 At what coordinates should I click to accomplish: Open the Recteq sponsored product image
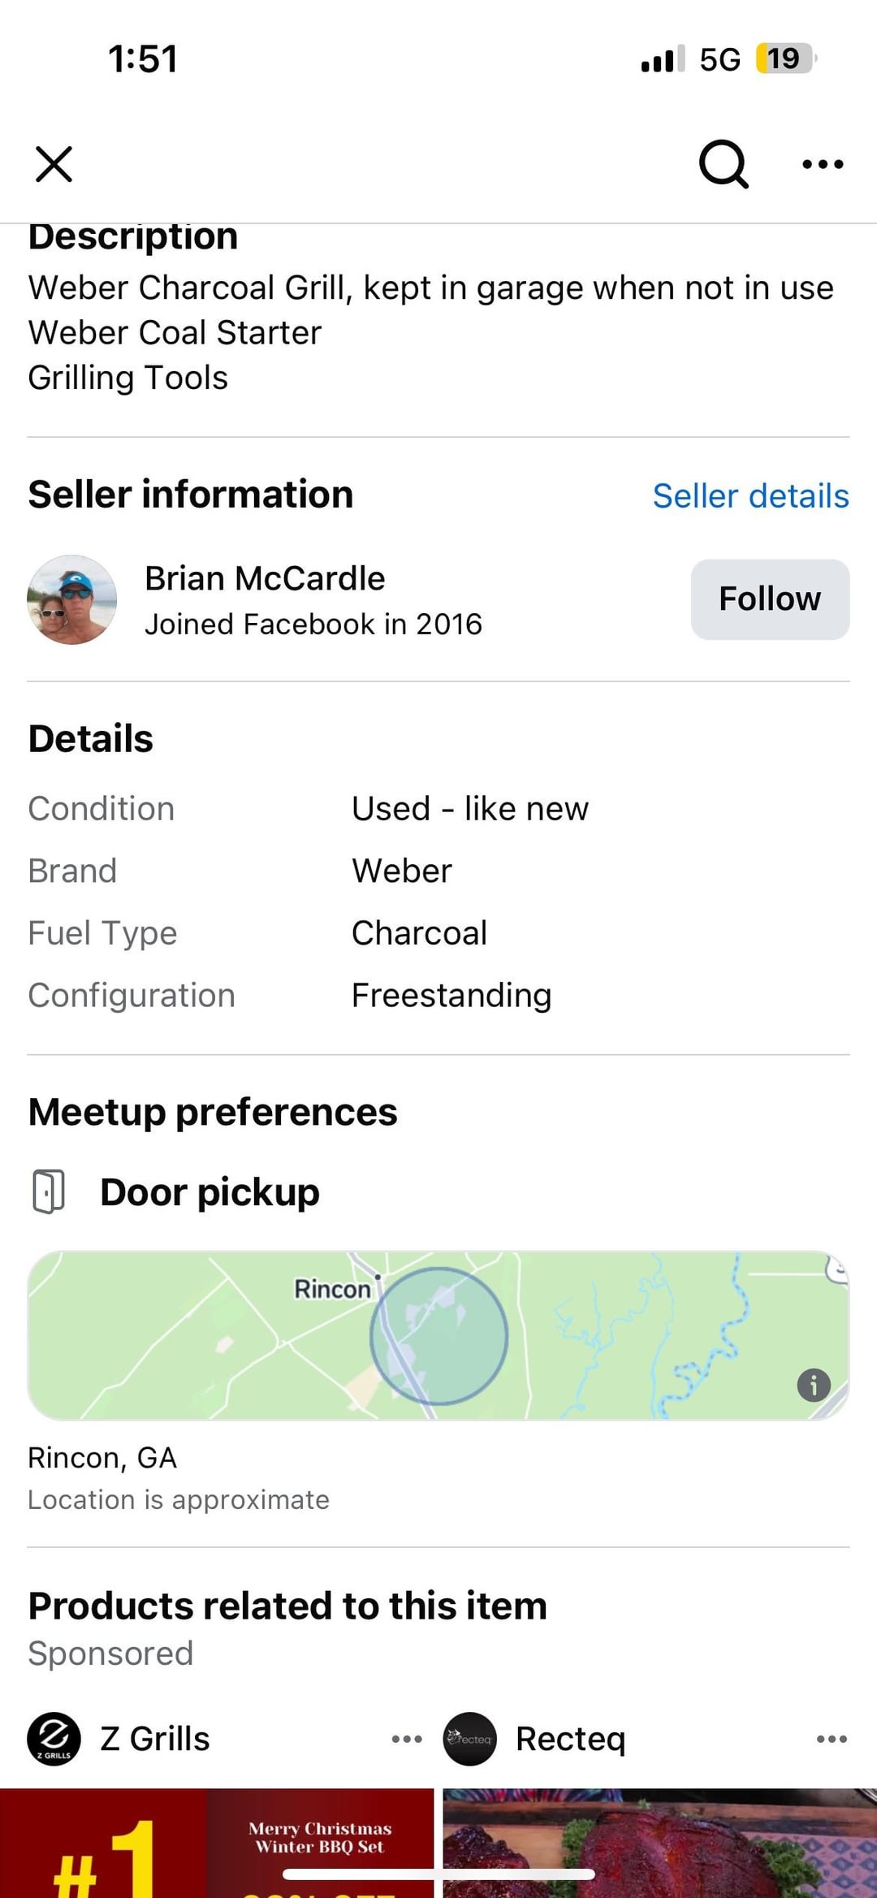tap(659, 1844)
